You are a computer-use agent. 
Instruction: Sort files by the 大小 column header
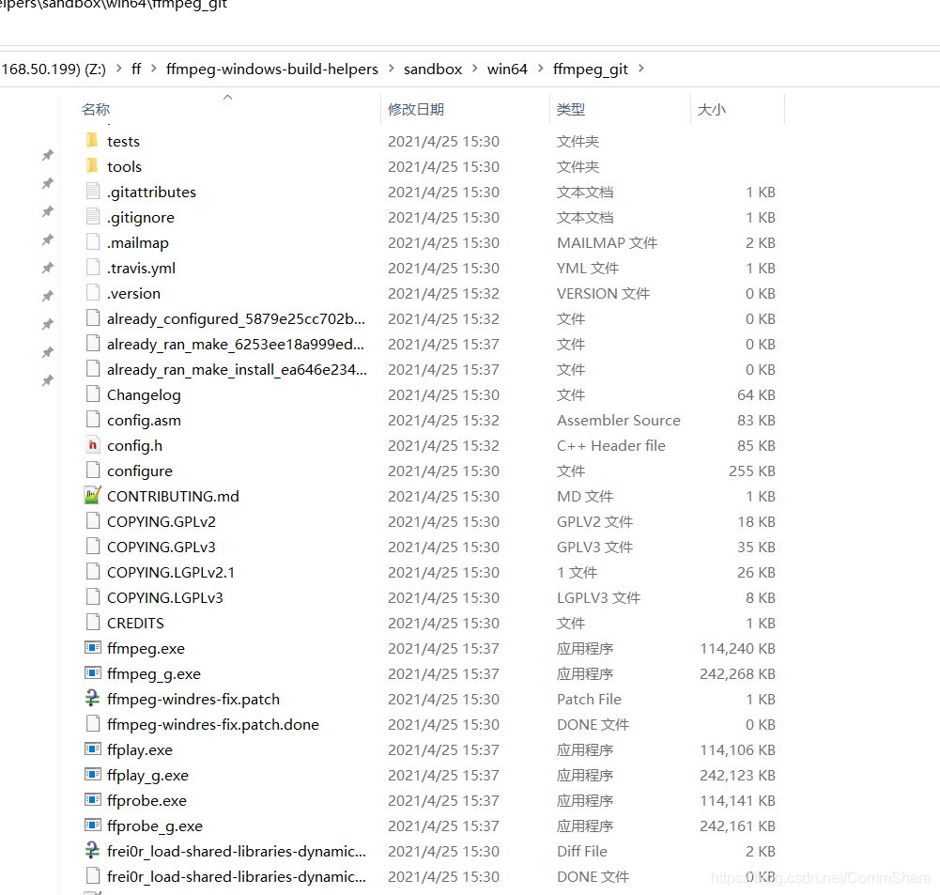pyautogui.click(x=712, y=110)
